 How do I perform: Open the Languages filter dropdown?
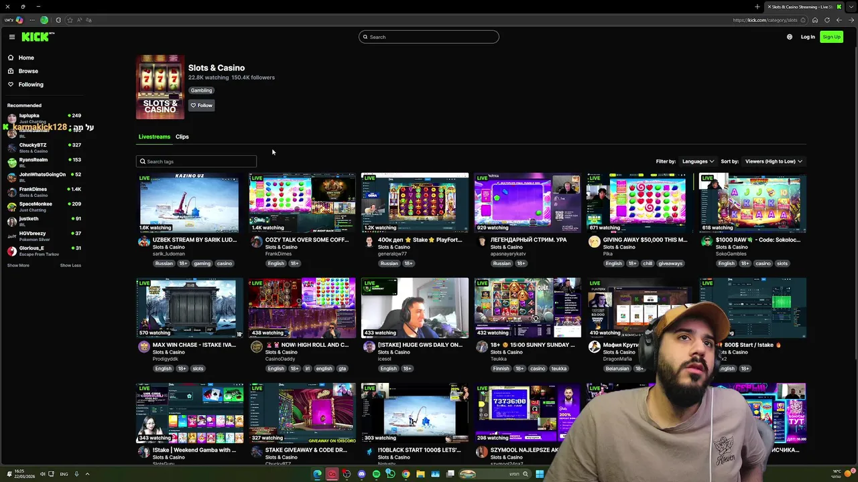(698, 161)
